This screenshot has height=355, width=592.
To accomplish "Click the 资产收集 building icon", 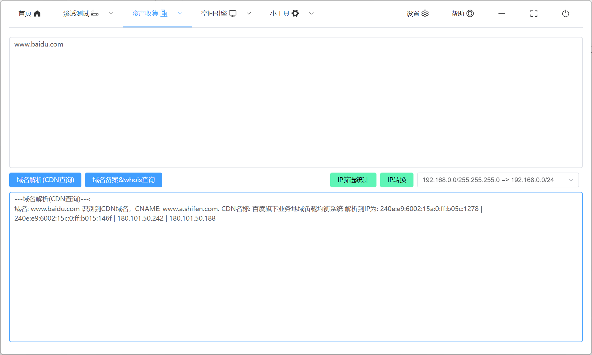I will point(164,14).
